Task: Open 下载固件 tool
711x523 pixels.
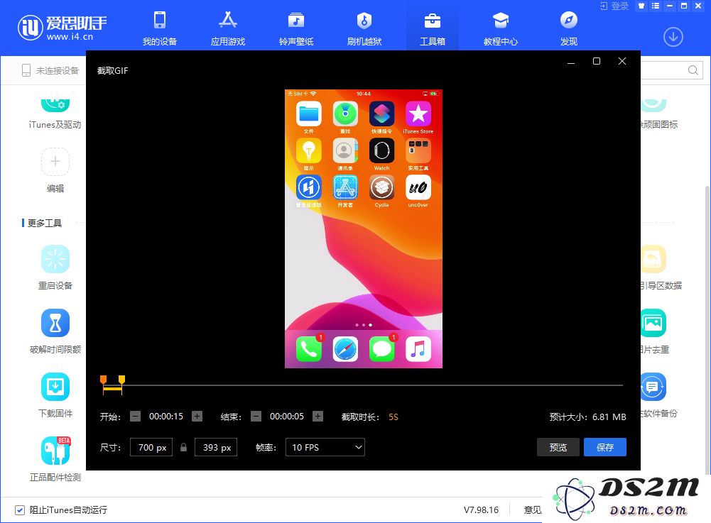Action: 55,395
